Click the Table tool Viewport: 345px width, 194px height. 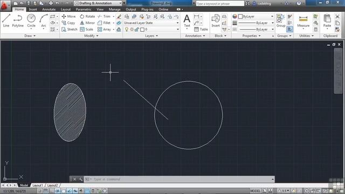(201, 29)
